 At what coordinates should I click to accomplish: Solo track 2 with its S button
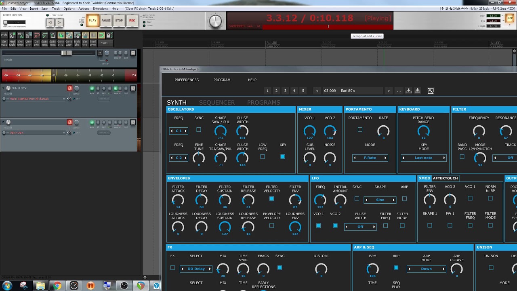(x=133, y=122)
